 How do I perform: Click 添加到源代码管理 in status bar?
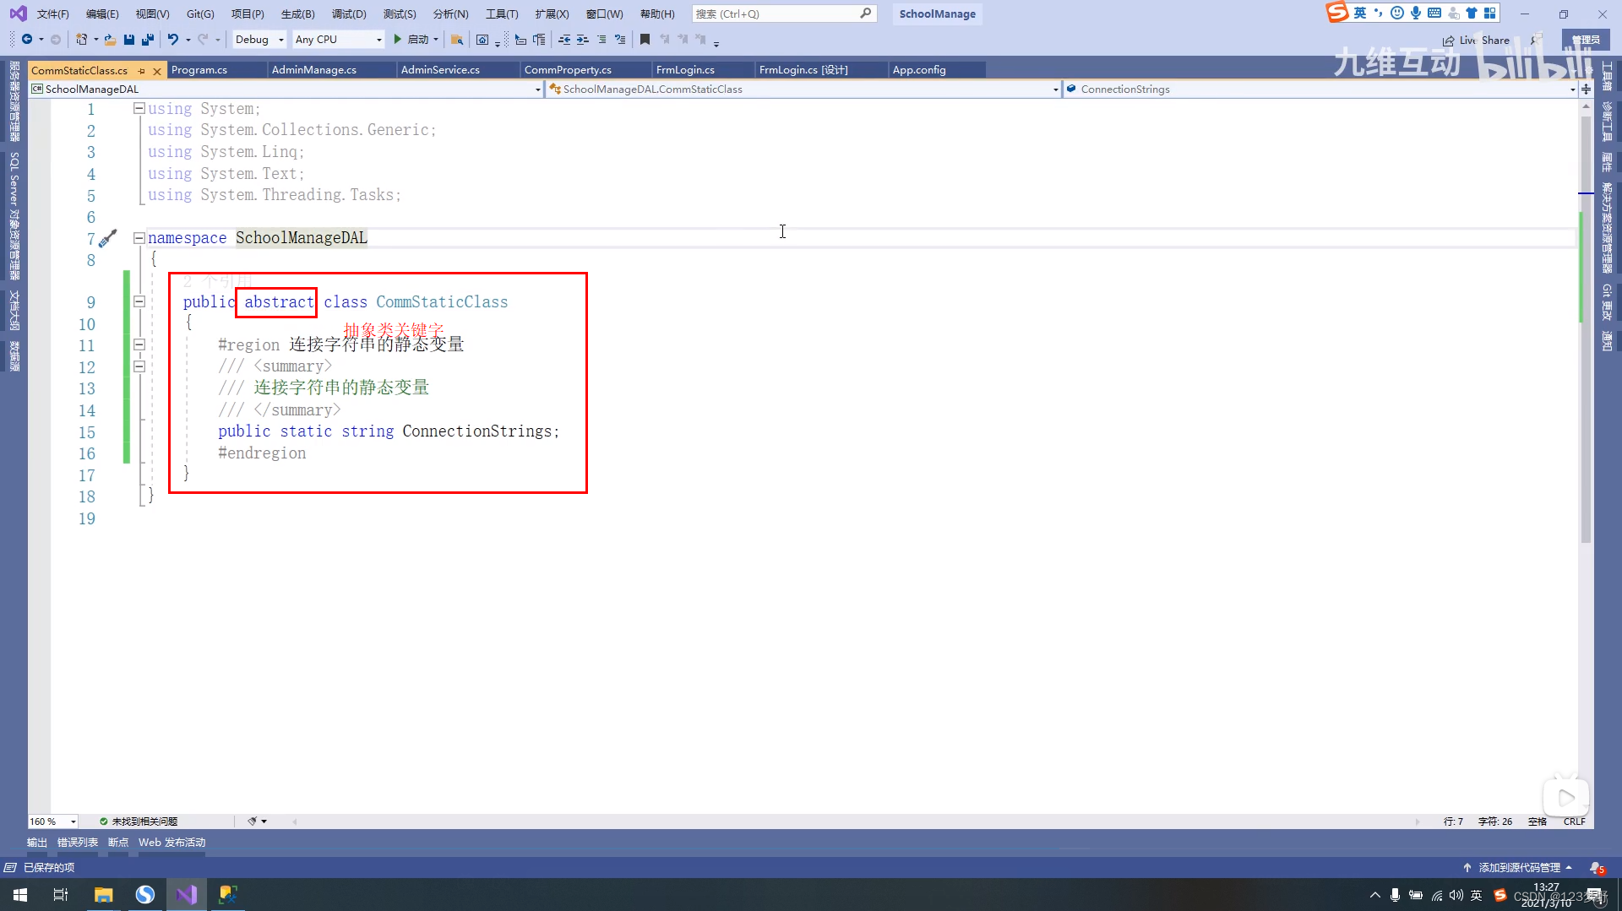(1518, 868)
